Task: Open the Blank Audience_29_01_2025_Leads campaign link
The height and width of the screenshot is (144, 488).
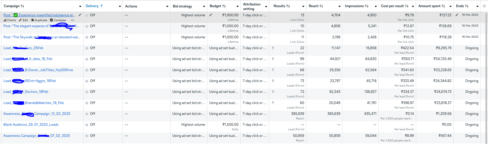Action: click(x=31, y=125)
